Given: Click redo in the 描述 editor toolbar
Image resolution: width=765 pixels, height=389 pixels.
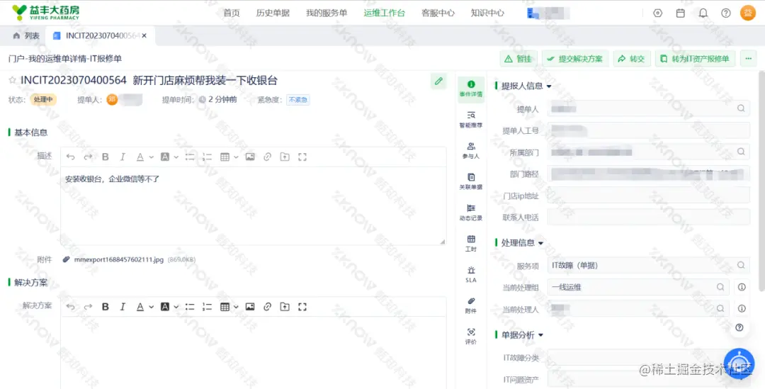Looking at the screenshot, I should tap(88, 157).
